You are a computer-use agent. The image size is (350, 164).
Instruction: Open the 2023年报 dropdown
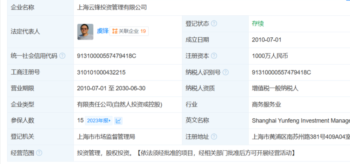click(98, 121)
